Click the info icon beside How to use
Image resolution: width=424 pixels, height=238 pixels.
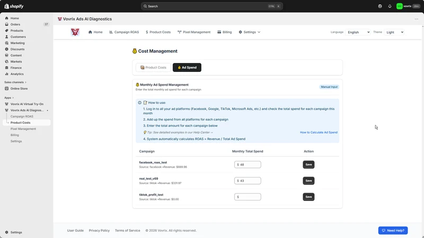tap(139, 103)
